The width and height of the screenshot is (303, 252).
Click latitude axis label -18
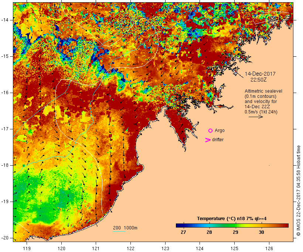[5, 165]
